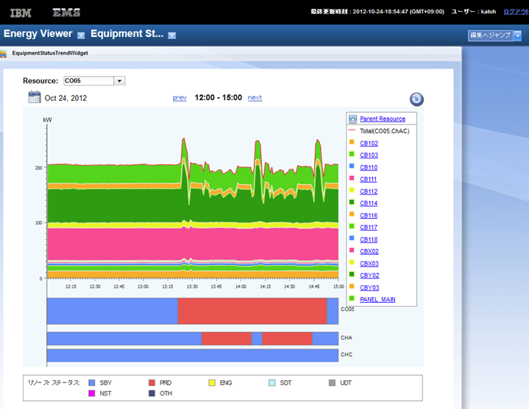Click the OTH dark blue status swatch
Image resolution: width=529 pixels, height=409 pixels.
[x=152, y=393]
